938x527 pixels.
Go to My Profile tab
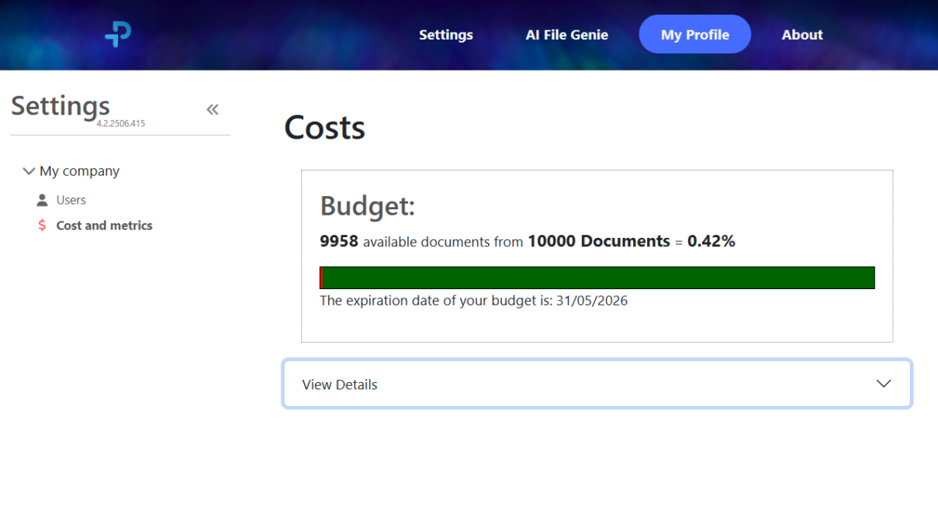pyautogui.click(x=695, y=34)
